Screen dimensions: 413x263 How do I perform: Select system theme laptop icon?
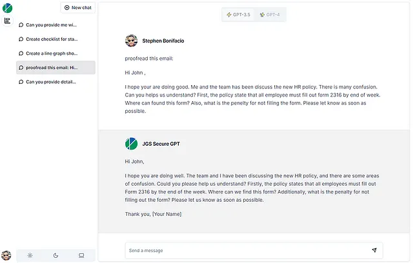(x=81, y=255)
